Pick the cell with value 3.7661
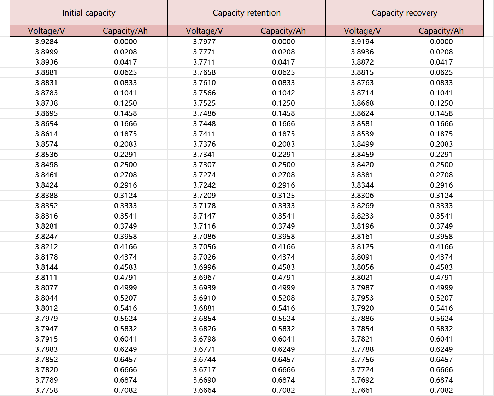Viewport: 494px width, 396px height. (x=362, y=390)
